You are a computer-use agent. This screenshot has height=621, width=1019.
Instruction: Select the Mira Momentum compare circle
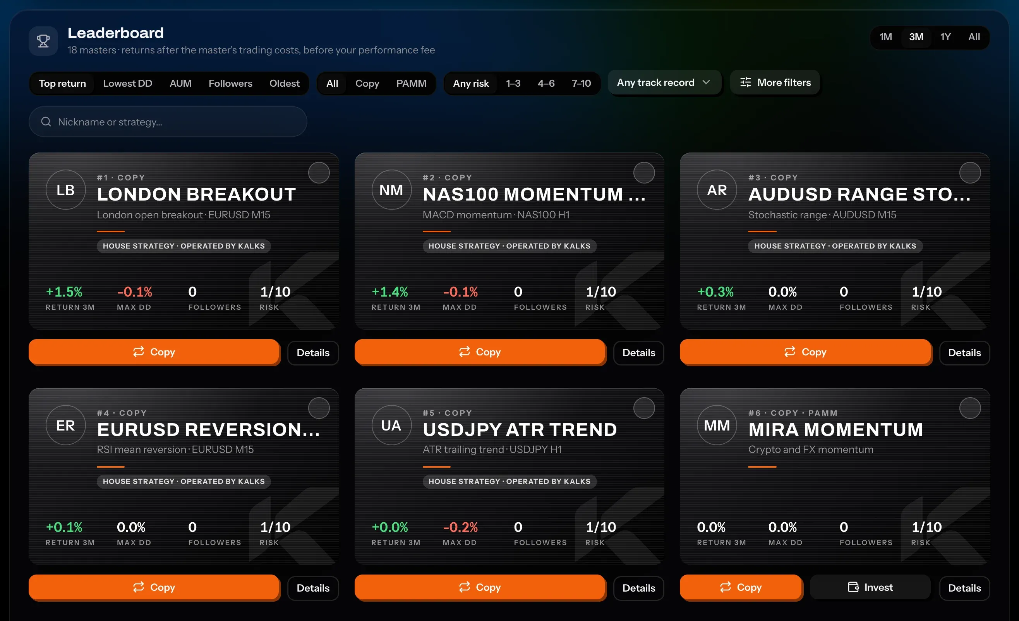point(970,408)
